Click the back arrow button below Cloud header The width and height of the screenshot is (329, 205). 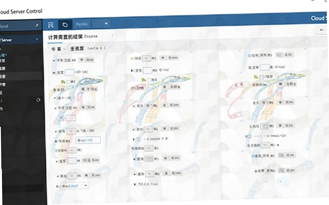click(321, 30)
